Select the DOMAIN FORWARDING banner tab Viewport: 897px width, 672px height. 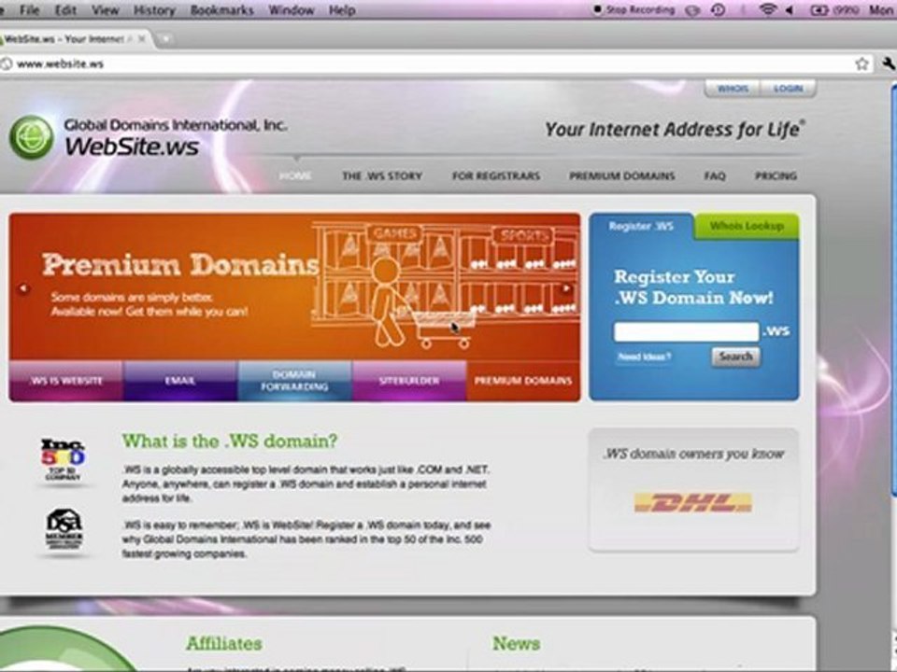[294, 381]
